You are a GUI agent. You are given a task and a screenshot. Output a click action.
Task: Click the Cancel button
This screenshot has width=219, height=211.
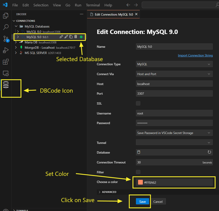tap(158, 201)
